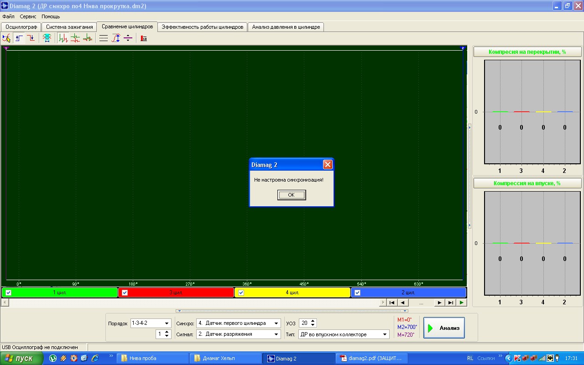Open uTorrent from quick launch
The image size is (584, 365).
[x=53, y=358]
